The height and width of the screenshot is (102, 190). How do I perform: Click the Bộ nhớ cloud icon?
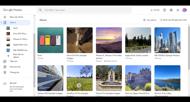point(5,83)
